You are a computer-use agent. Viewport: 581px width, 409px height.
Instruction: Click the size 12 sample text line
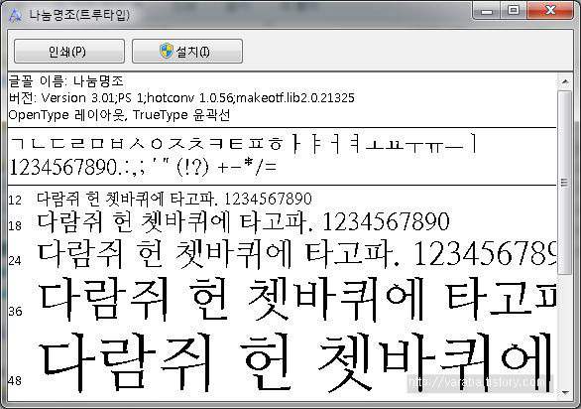point(174,199)
